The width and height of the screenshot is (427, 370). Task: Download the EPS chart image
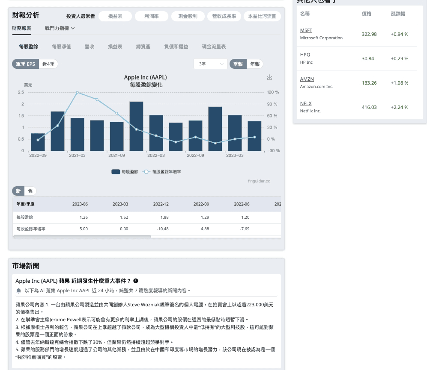(269, 77)
